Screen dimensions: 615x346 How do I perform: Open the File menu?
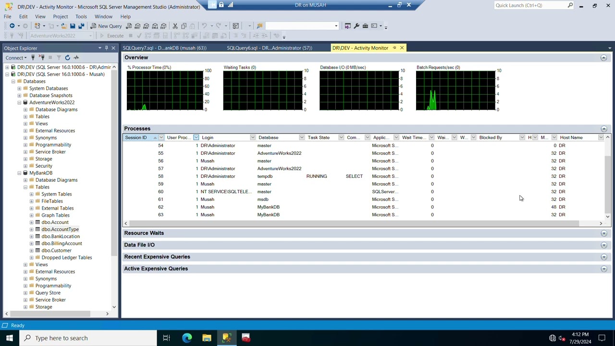(x=8, y=16)
